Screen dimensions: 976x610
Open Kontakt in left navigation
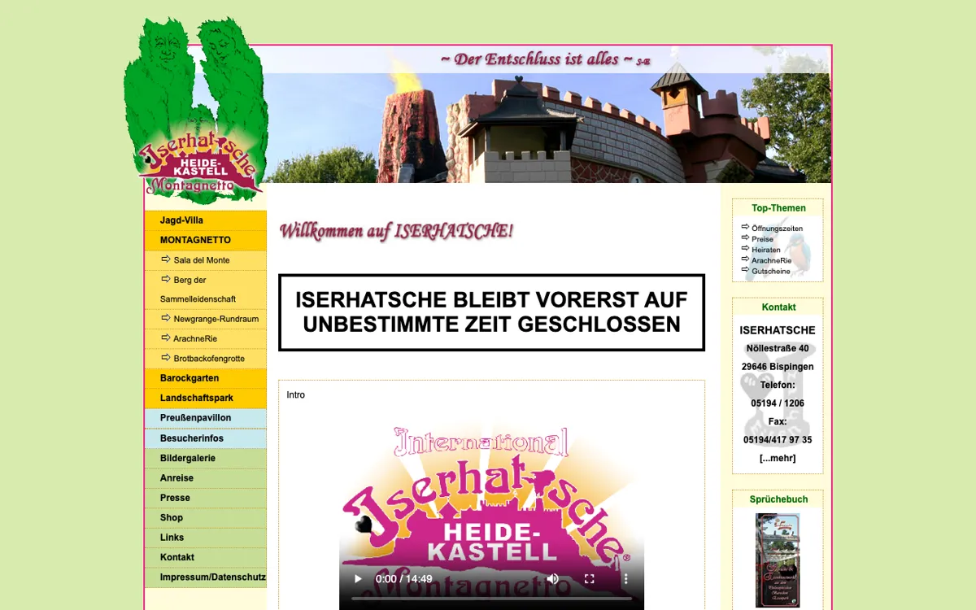(x=205, y=557)
